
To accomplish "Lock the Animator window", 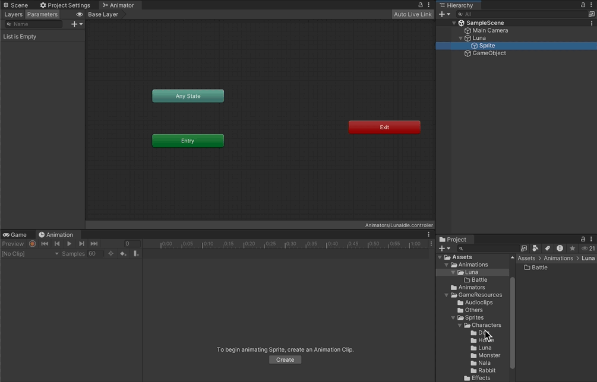I will [421, 5].
